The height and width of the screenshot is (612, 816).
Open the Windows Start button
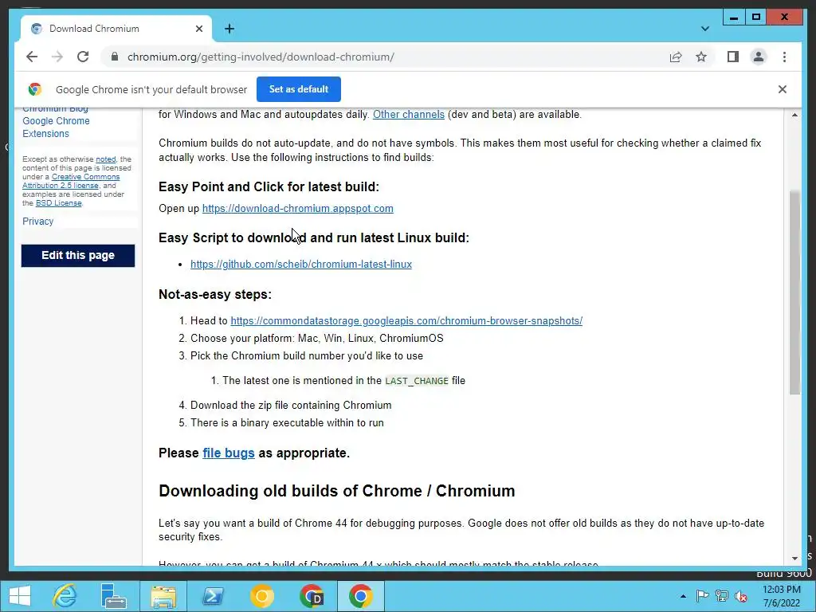click(20, 596)
